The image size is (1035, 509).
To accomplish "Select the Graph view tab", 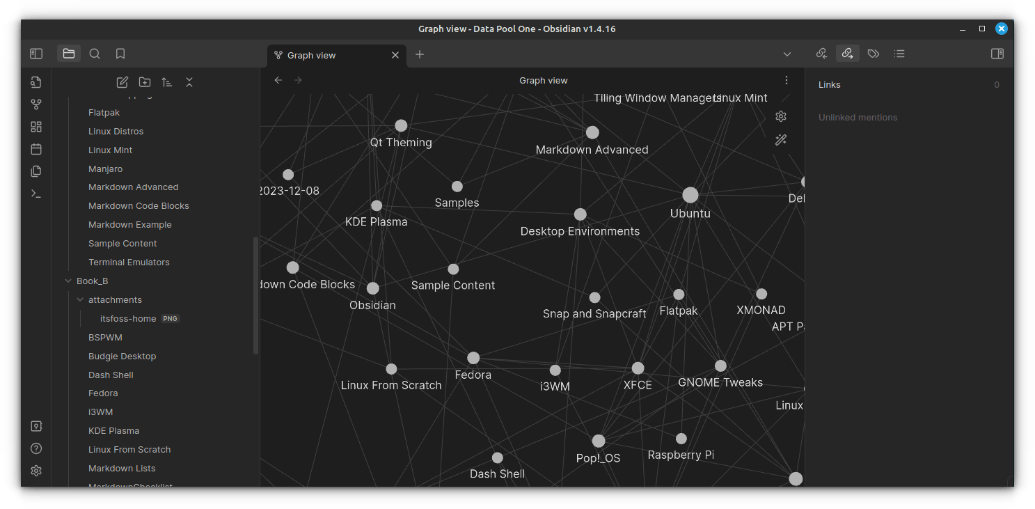I will coord(336,55).
